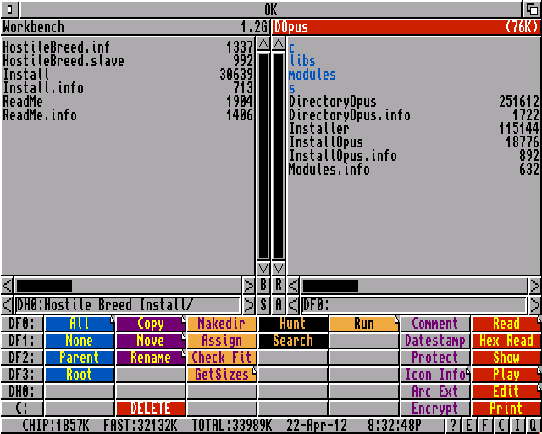Click the ? help icon in status bar
The width and height of the screenshot is (542, 434).
click(x=453, y=426)
